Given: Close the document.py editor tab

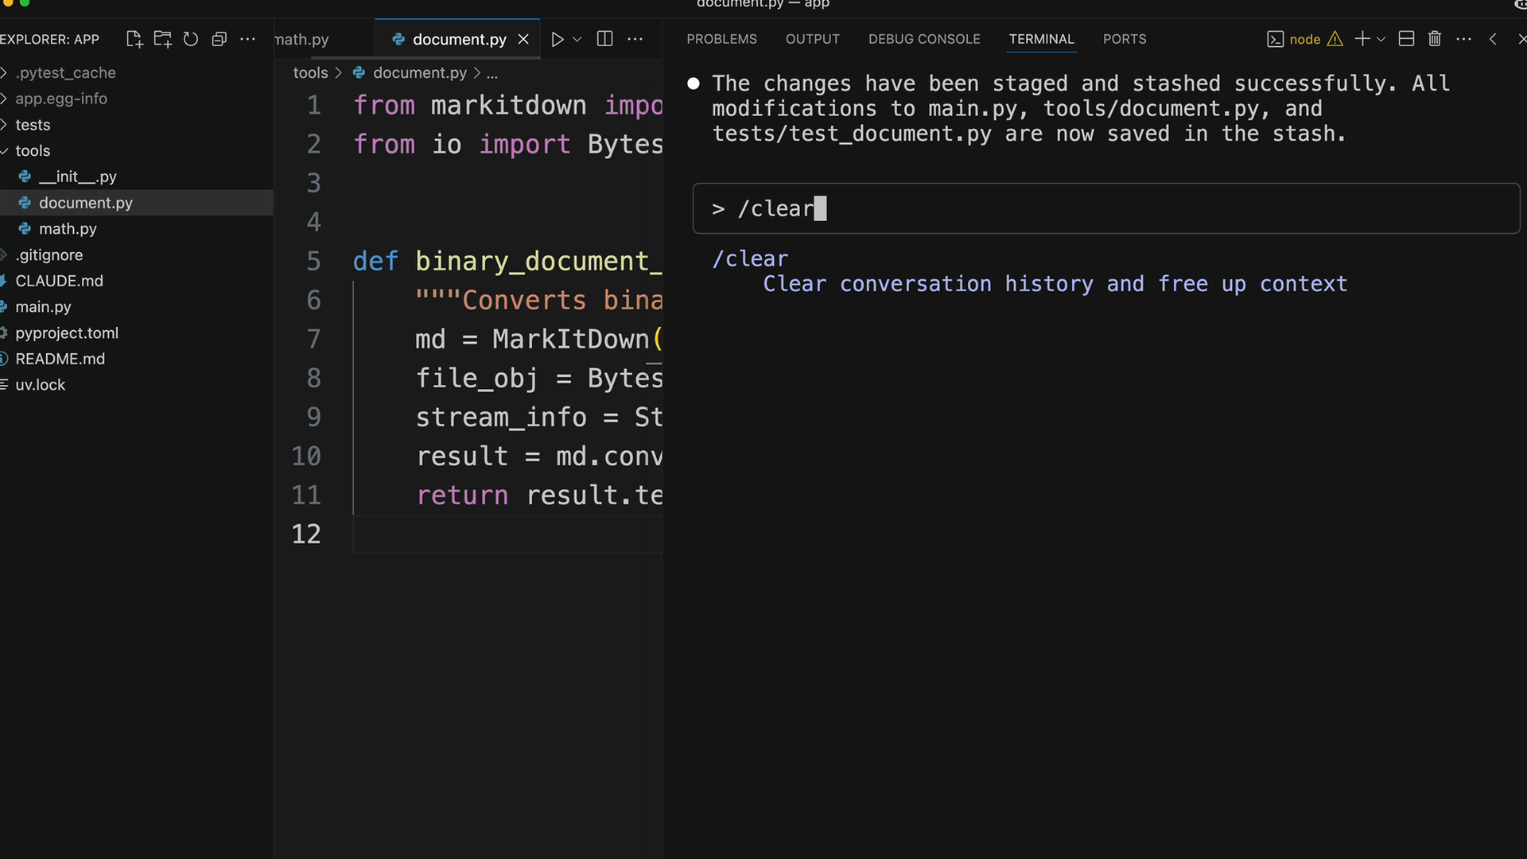Looking at the screenshot, I should [x=523, y=39].
